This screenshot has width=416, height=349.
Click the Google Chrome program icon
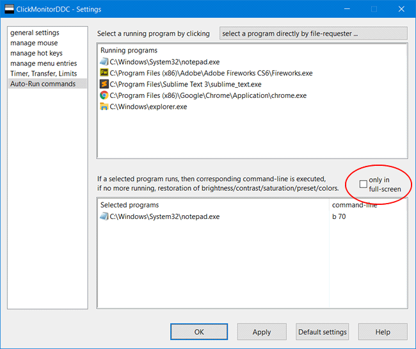(x=104, y=95)
